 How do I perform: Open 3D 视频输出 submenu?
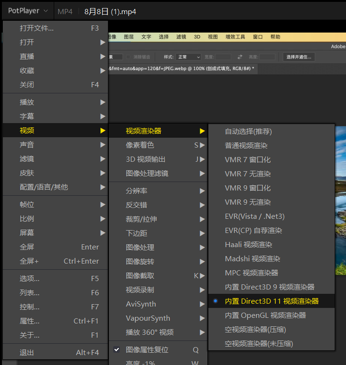[158, 159]
